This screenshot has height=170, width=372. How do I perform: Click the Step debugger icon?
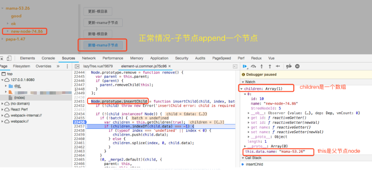[278, 66]
